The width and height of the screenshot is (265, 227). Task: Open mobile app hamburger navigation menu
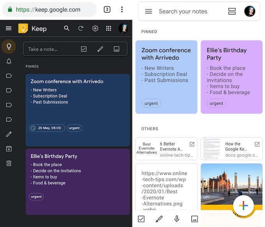(x=148, y=11)
